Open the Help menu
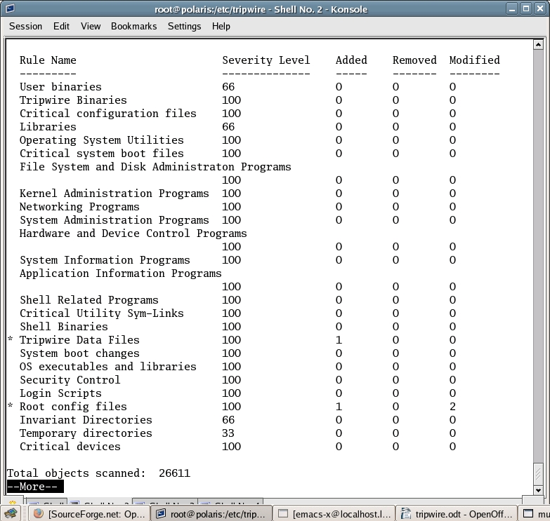Screen dimensions: 550x521 221,26
